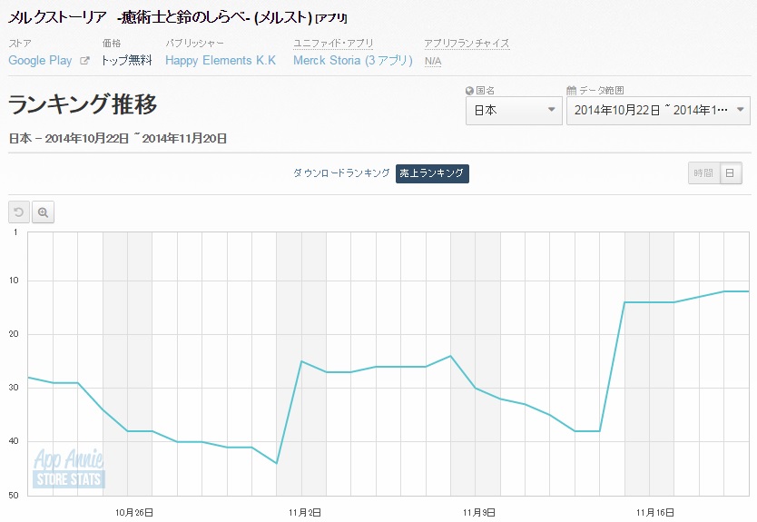
Task: Open Merck Storia (3アプリ) unified app link
Action: (352, 61)
